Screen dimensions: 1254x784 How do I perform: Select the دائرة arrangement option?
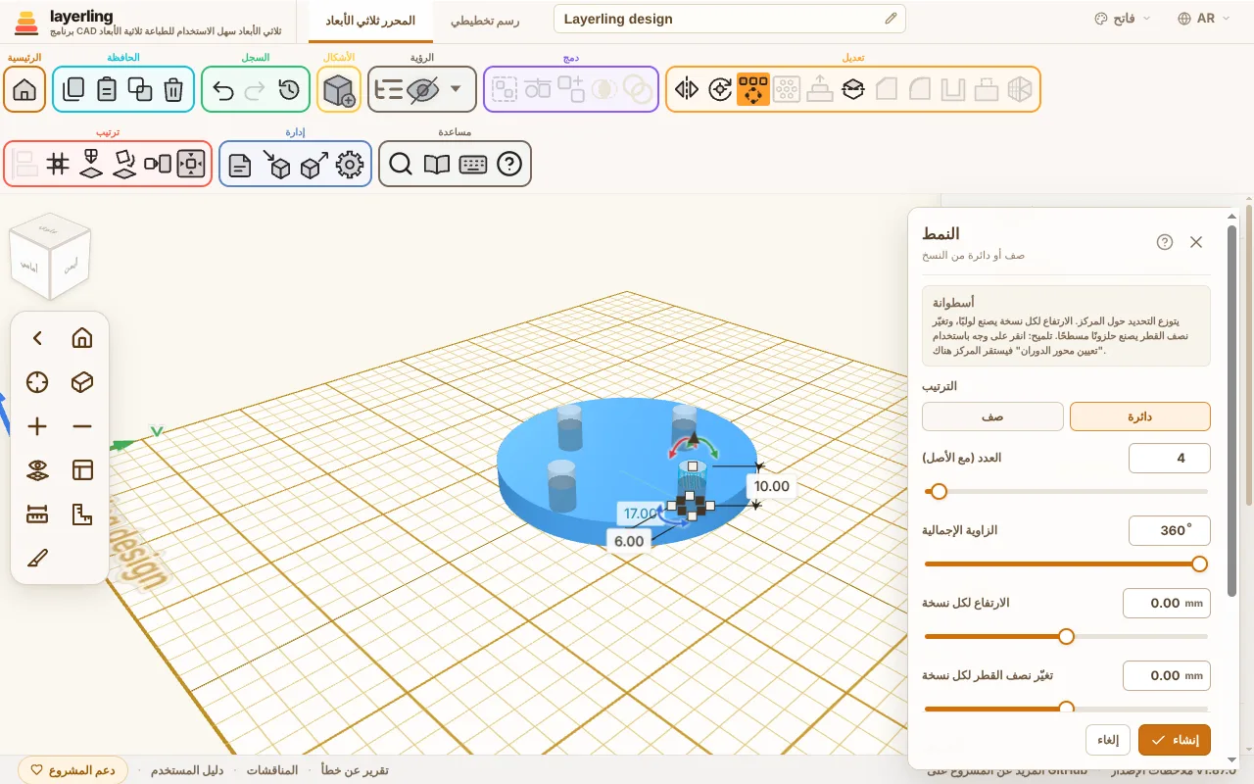tap(1140, 416)
